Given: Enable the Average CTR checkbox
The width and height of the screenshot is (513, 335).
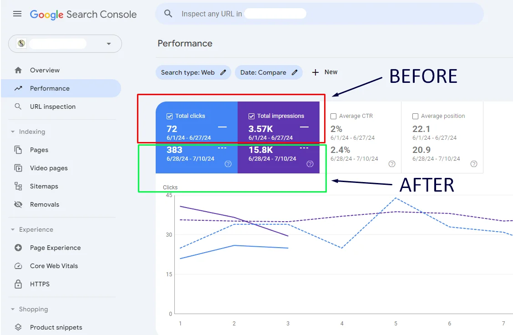Looking at the screenshot, I should click(333, 116).
